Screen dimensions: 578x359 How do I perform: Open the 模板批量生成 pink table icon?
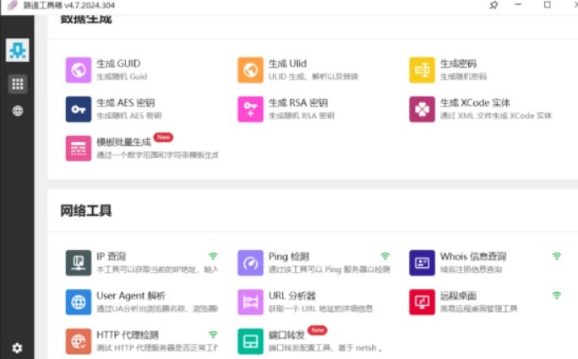point(78,148)
